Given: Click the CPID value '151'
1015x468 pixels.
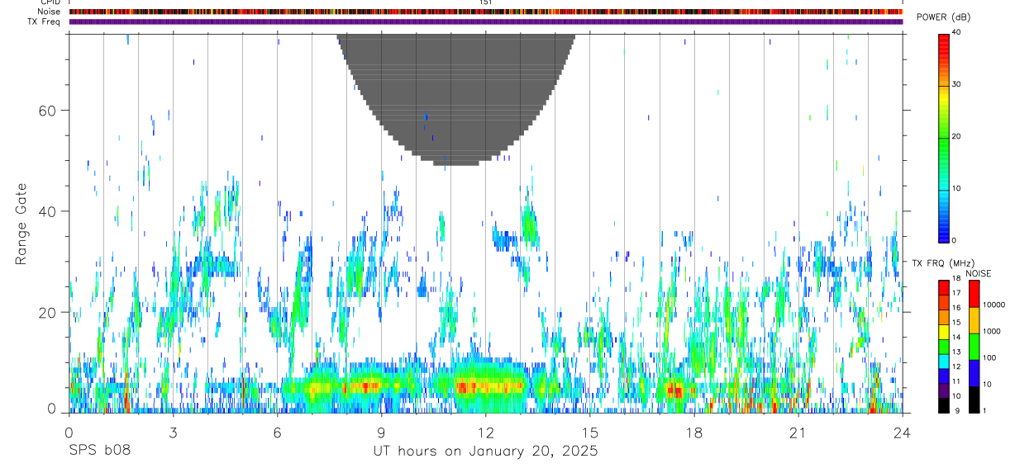Looking at the screenshot, I should point(485,2).
